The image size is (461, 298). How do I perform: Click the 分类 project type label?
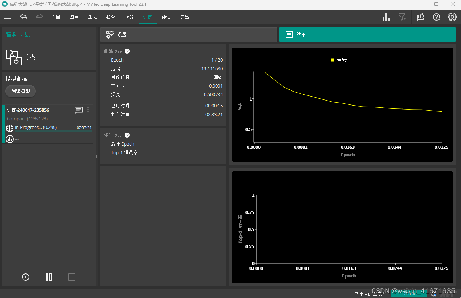tap(30, 58)
